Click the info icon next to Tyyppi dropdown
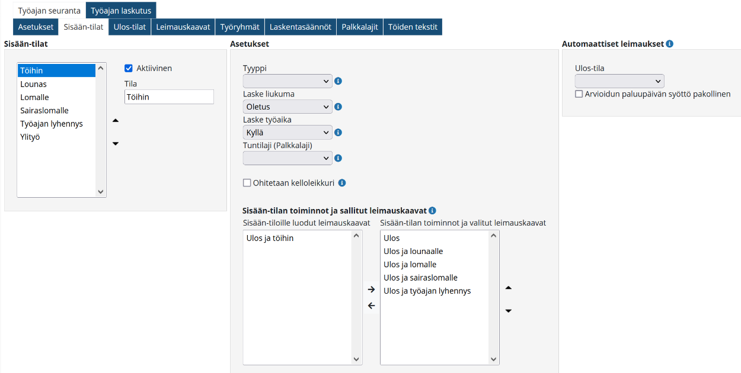The image size is (741, 373). pos(338,81)
